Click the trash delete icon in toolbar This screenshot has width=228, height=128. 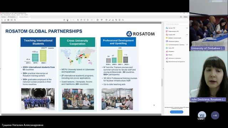[x=120, y=20]
